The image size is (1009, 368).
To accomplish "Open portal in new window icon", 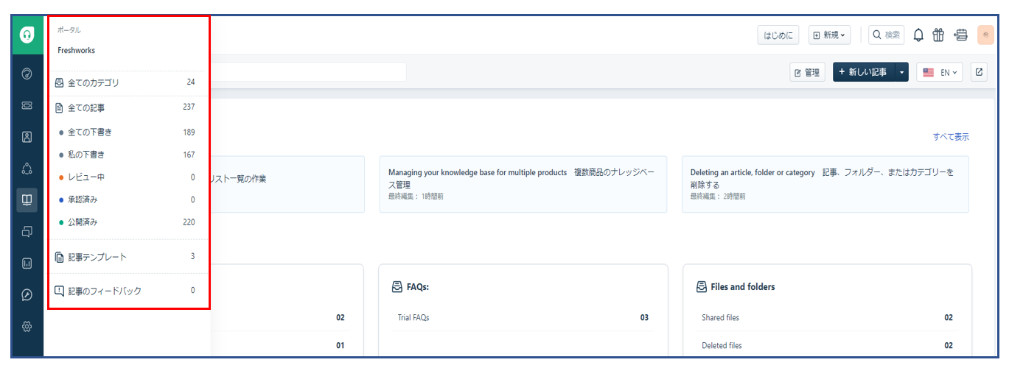I will pyautogui.click(x=979, y=72).
